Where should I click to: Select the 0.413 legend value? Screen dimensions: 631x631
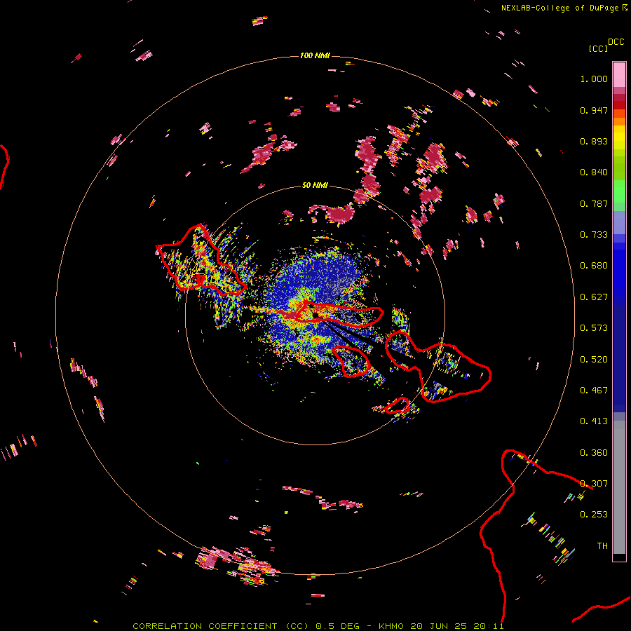click(594, 421)
